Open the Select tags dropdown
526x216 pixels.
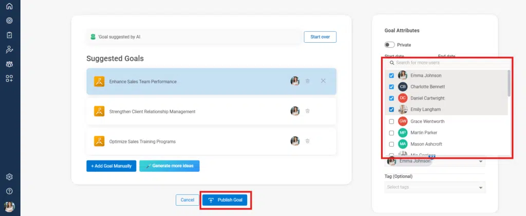tap(435, 187)
